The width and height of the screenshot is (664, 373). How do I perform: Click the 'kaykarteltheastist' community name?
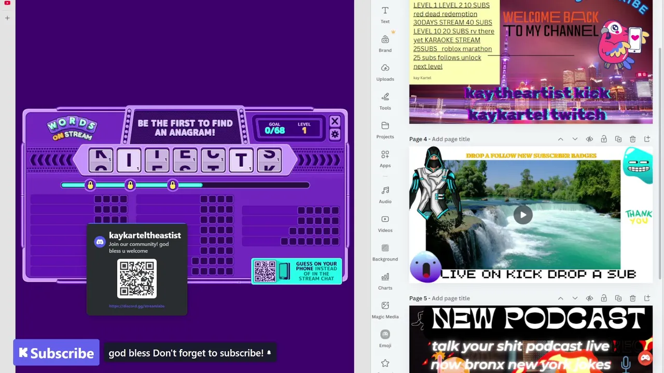[145, 235]
